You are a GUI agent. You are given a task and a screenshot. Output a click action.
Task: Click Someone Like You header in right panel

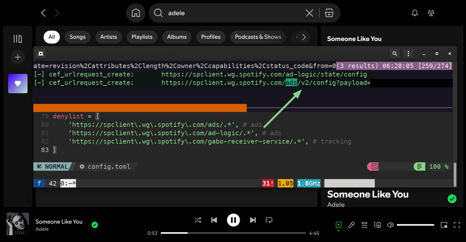[x=354, y=39]
